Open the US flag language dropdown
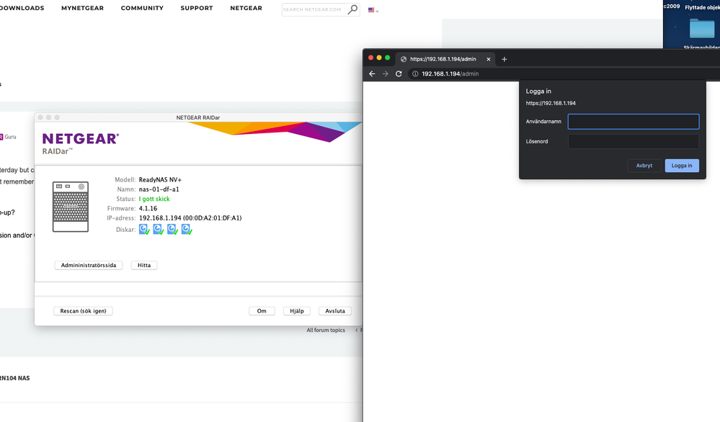This screenshot has width=720, height=422. 373,10
